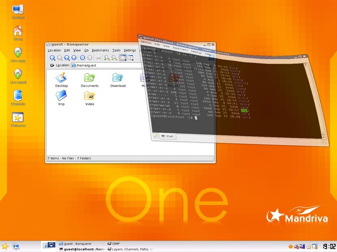This screenshot has height=252, width=337.
Task: Switch to Layers, Channels, Paths taskbar entry
Action: click(130, 249)
